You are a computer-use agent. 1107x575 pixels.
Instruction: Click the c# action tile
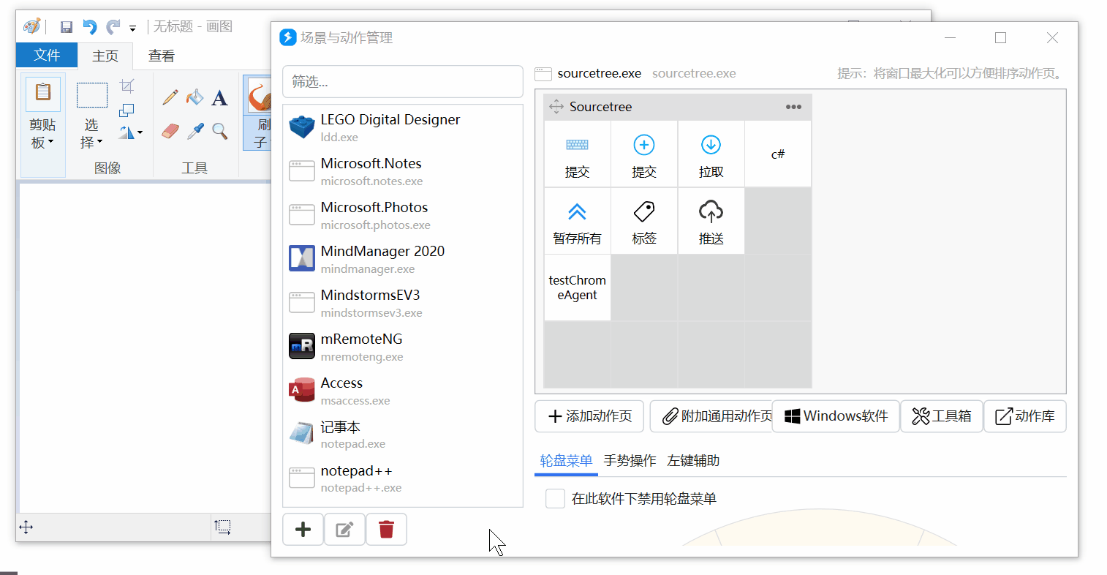tap(778, 154)
